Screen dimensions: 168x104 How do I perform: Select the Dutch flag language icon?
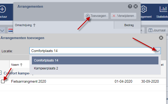click(x=11, y=30)
